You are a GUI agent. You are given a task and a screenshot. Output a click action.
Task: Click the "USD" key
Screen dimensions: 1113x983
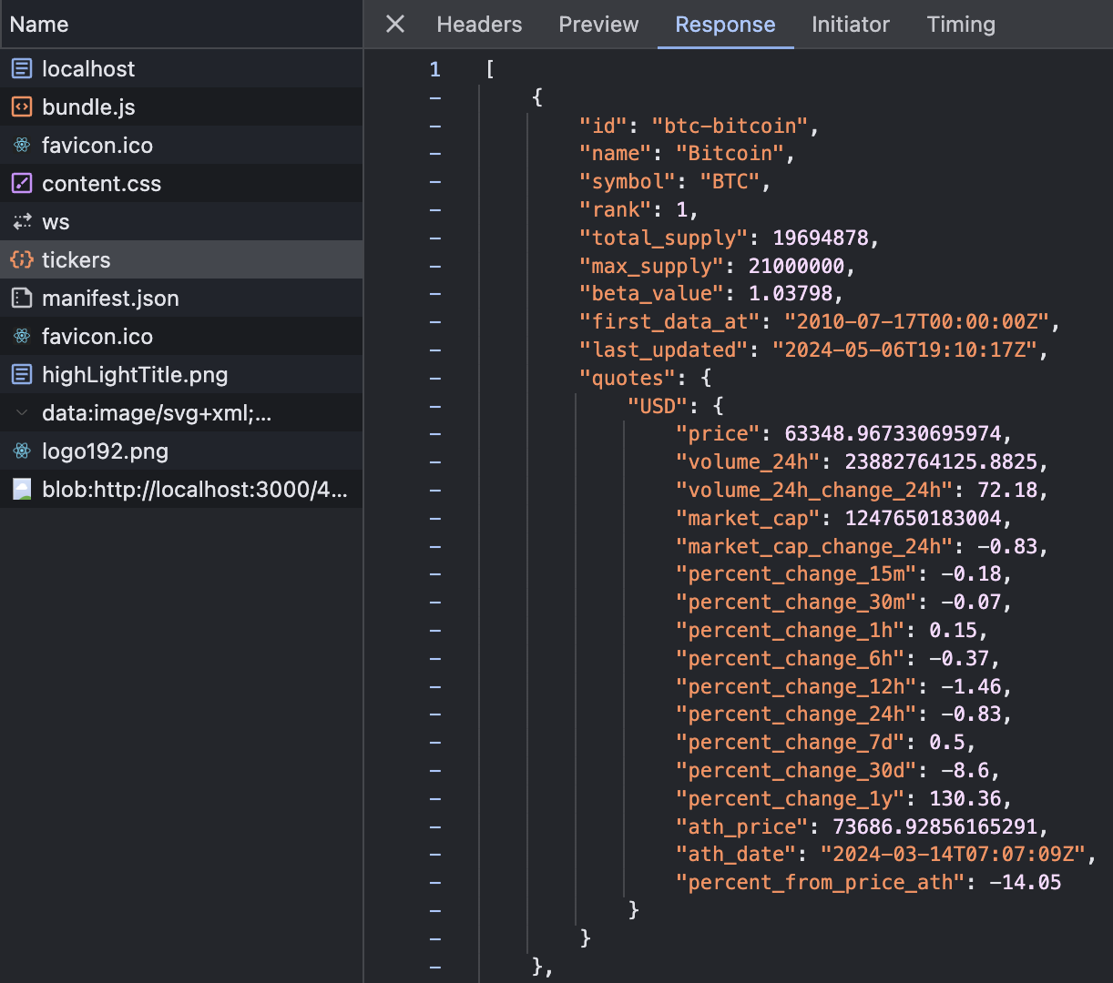point(657,407)
